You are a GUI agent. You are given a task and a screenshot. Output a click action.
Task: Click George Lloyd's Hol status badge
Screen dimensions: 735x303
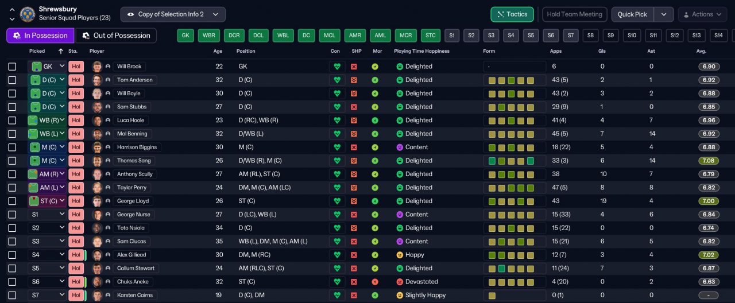pyautogui.click(x=76, y=201)
